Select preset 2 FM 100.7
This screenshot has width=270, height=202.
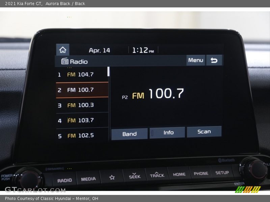[x=82, y=90]
